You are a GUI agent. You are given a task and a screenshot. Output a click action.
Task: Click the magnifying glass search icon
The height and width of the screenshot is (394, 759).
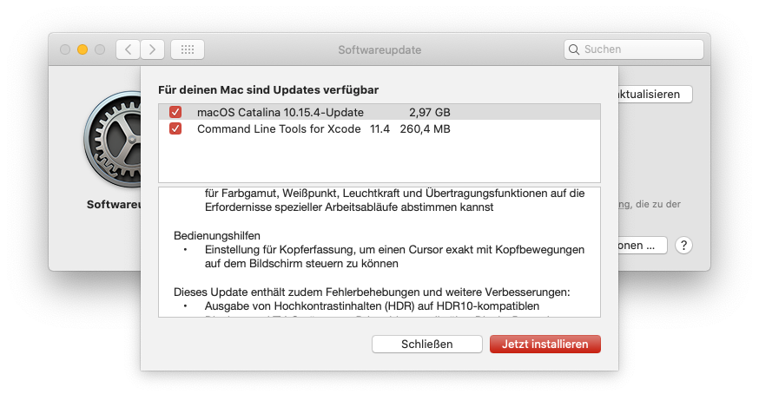click(574, 49)
